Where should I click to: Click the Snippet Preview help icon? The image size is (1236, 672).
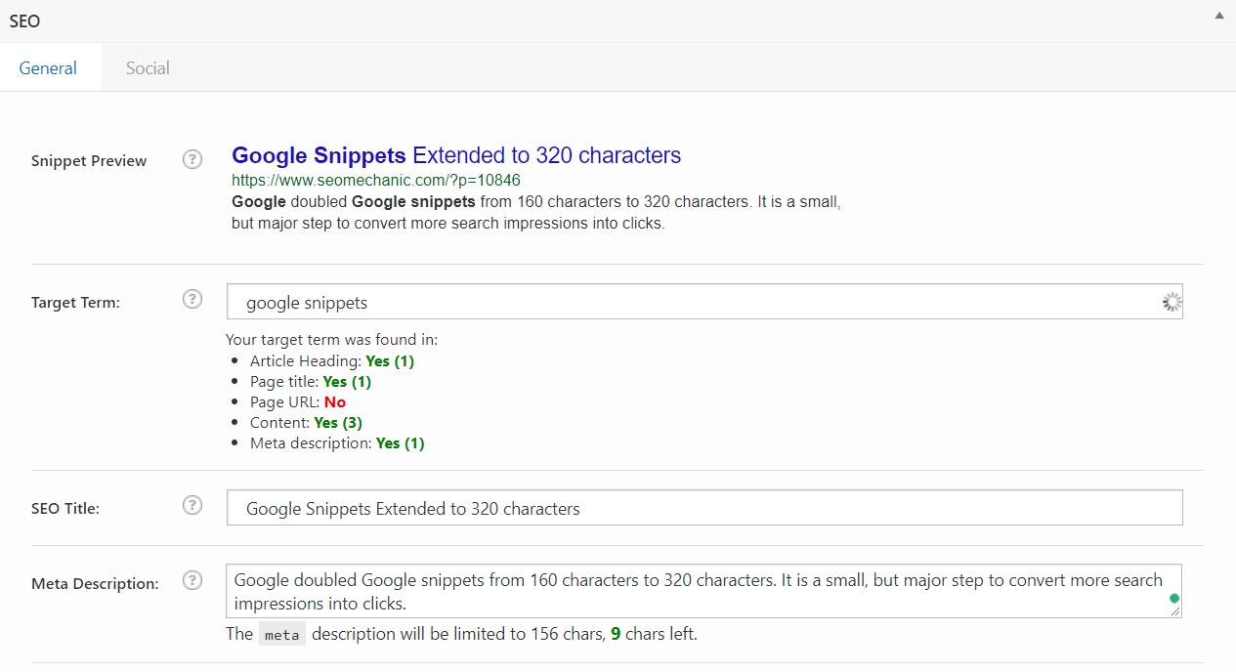coord(192,159)
